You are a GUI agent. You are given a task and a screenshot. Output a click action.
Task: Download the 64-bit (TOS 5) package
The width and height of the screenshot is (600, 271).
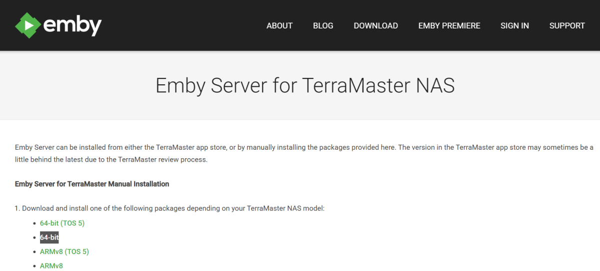click(62, 223)
